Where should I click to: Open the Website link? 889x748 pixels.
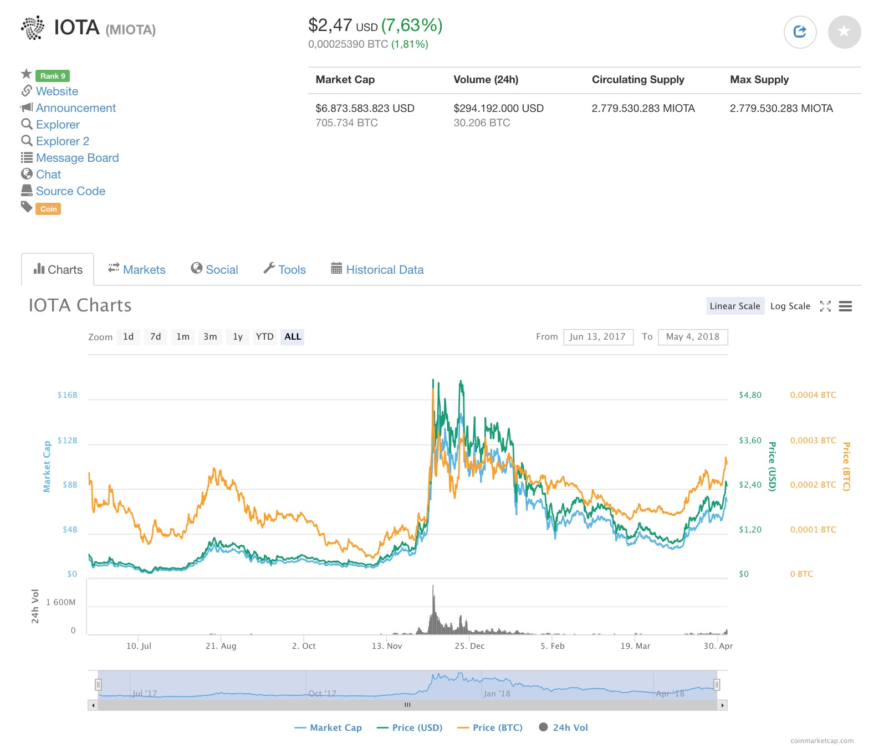tap(57, 91)
